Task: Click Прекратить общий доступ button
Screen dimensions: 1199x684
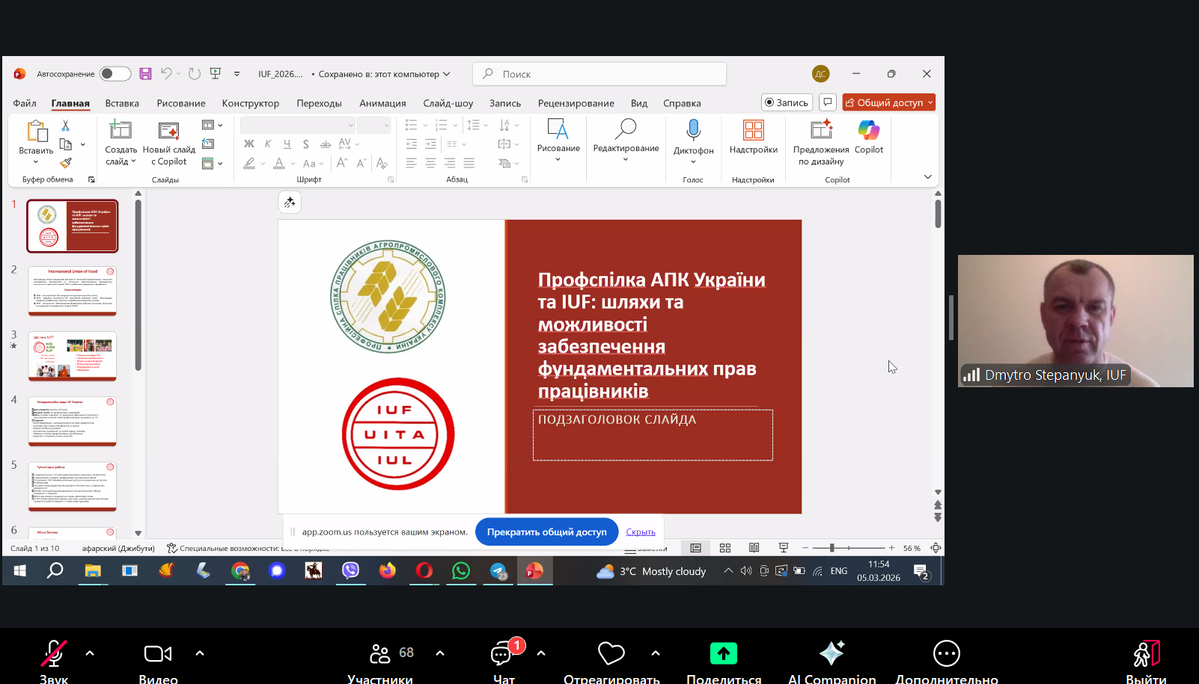Action: point(546,532)
